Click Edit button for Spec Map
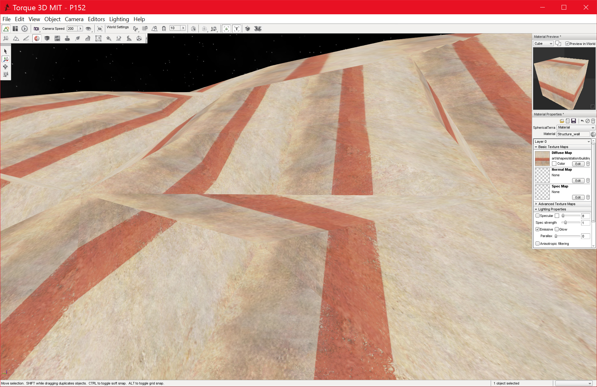Image resolution: width=597 pixels, height=387 pixels. (x=578, y=197)
